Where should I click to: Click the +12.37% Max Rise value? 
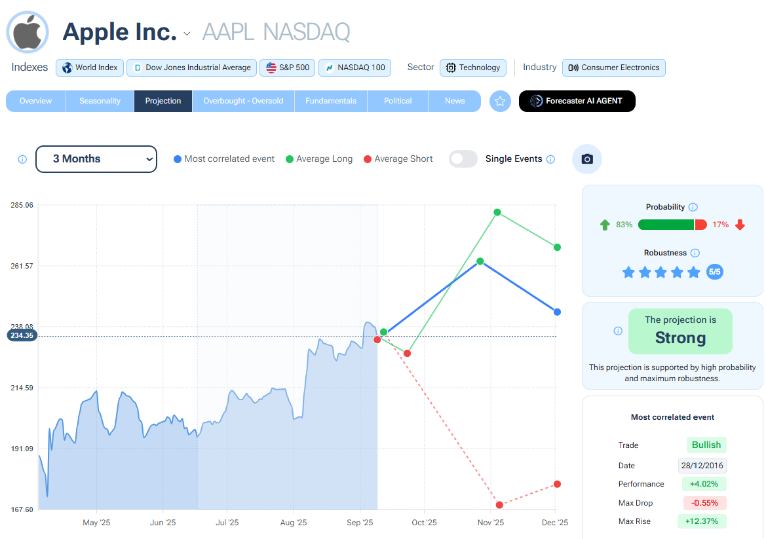[x=702, y=521]
